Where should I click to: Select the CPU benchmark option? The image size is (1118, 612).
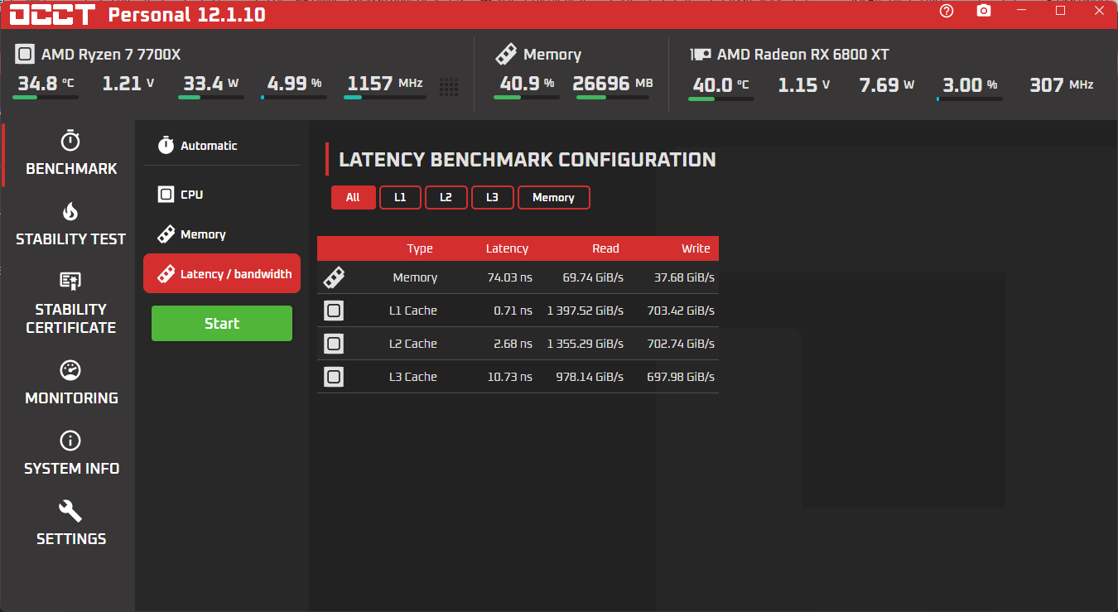pyautogui.click(x=222, y=195)
